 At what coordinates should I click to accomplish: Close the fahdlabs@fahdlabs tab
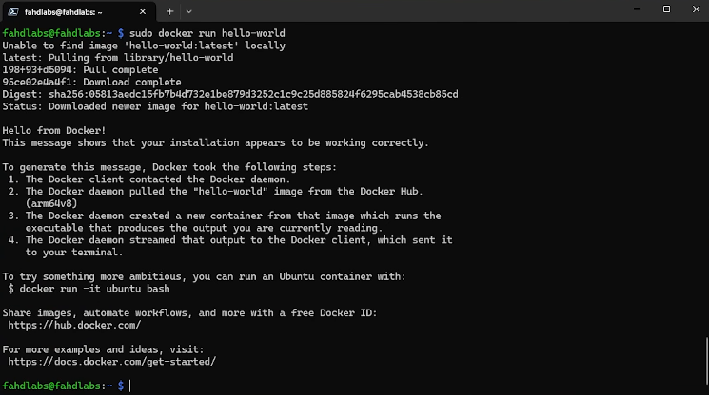click(143, 11)
